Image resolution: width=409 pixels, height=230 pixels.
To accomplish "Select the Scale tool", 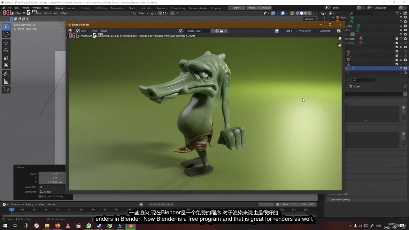I will point(6,58).
